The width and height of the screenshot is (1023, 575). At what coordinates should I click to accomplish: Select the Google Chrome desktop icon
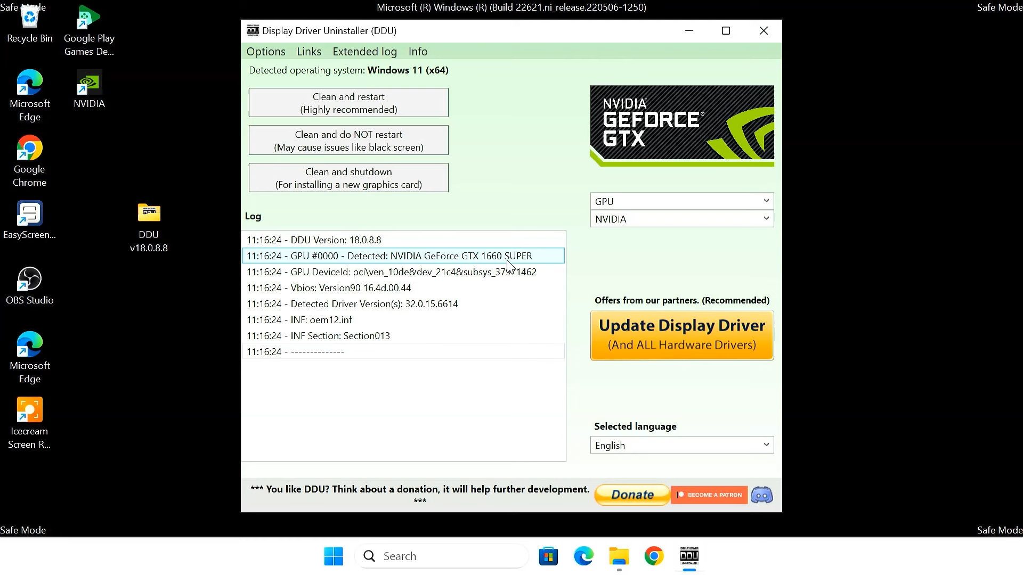[29, 161]
